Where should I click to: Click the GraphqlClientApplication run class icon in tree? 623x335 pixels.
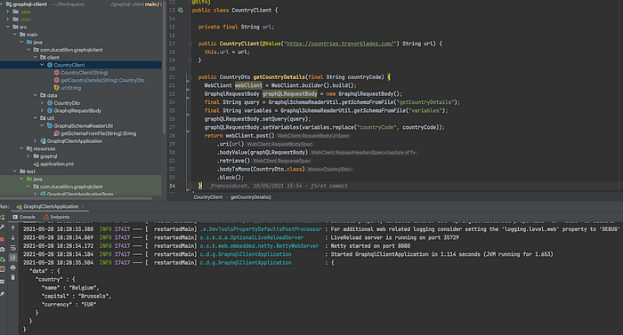point(43,141)
